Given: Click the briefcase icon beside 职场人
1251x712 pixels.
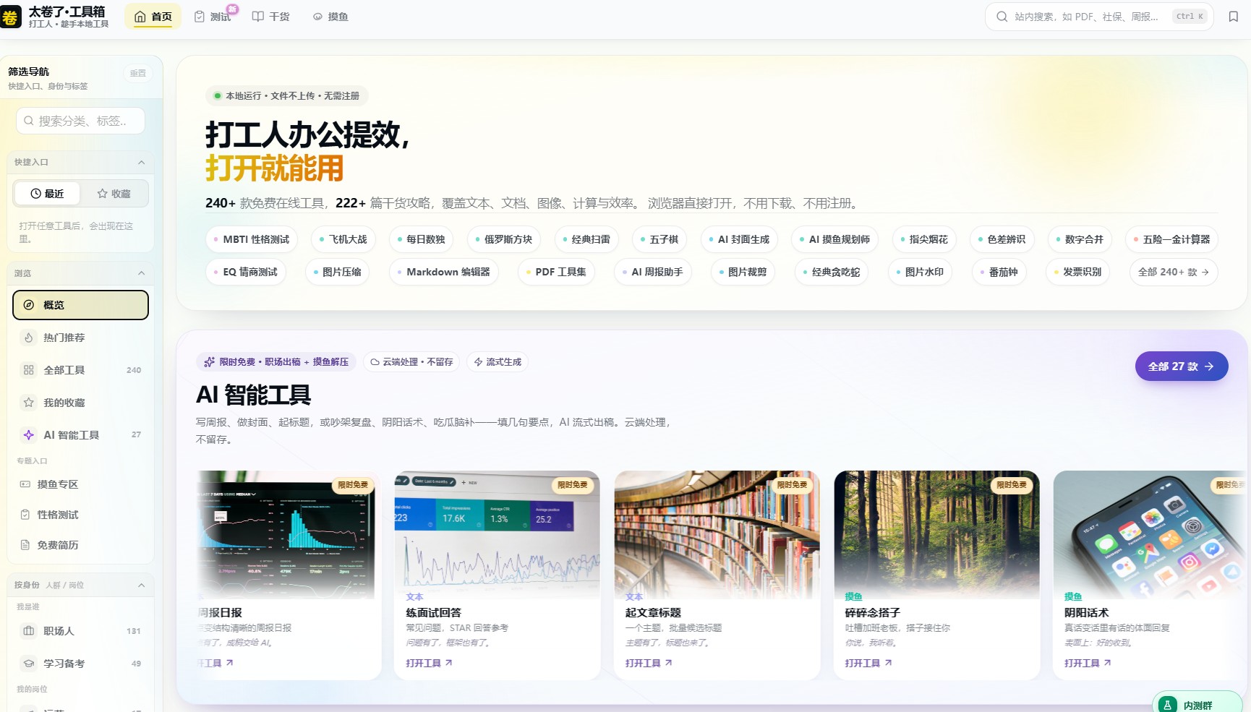Looking at the screenshot, I should point(29,631).
